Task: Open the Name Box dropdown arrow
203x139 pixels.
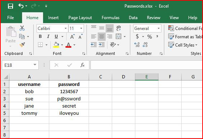Action: 35,65
